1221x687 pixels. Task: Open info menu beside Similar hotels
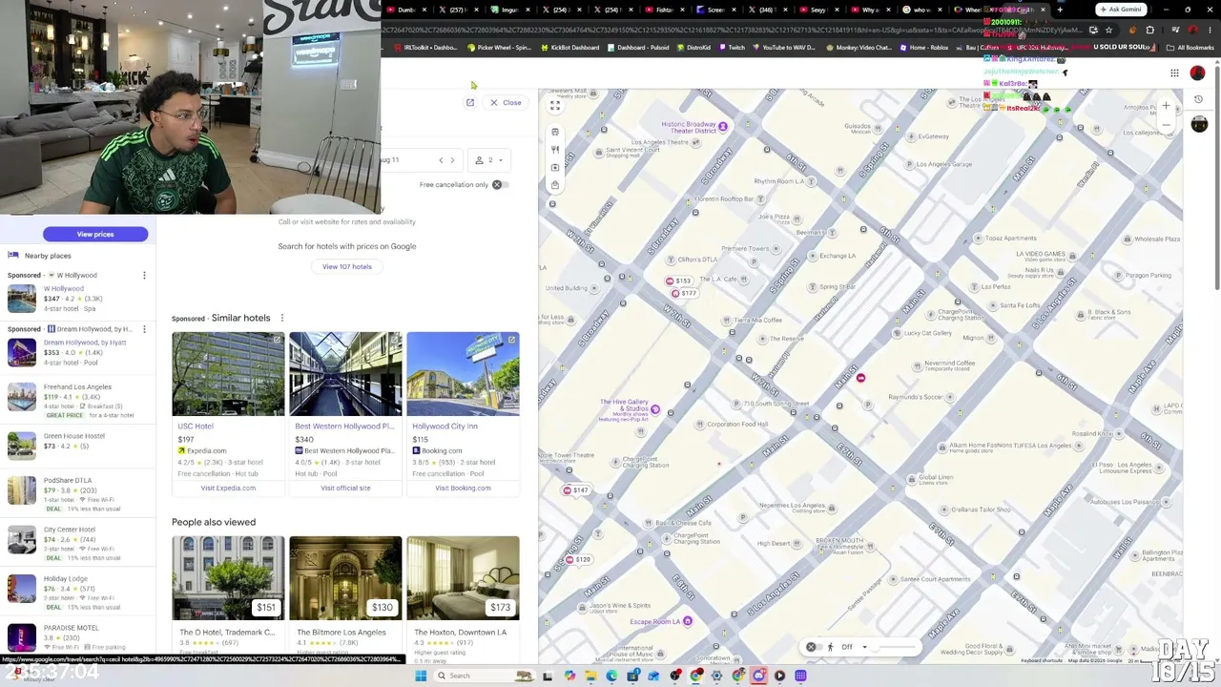(x=281, y=318)
